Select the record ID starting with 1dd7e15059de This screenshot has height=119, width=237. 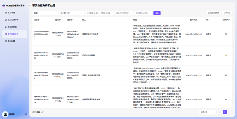(x=41, y=100)
